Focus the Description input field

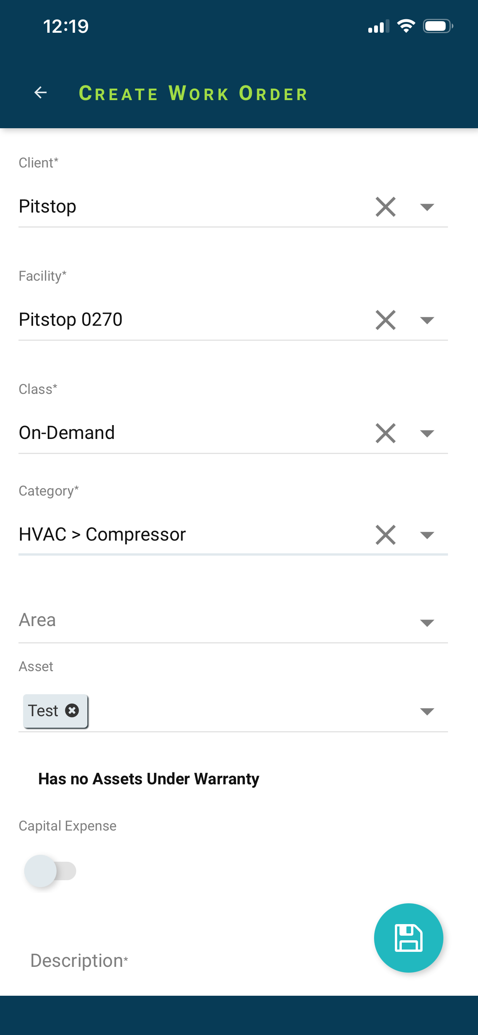(x=160, y=961)
